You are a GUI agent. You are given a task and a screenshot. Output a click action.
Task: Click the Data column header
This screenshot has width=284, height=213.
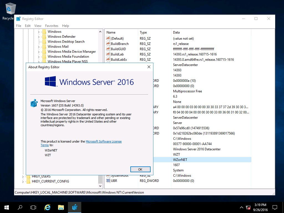tap(211, 32)
